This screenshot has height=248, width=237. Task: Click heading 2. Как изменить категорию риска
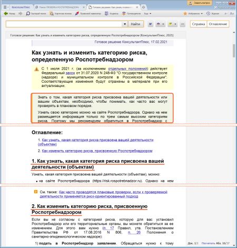coord(90,209)
